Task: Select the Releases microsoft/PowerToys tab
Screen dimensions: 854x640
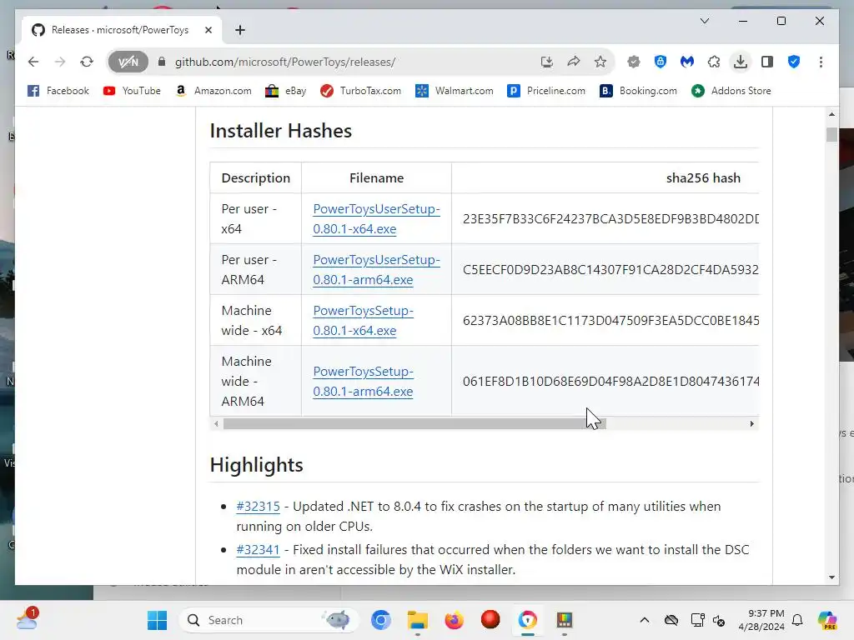Action: point(121,30)
